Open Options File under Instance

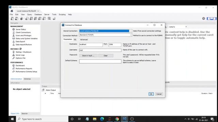20,58
